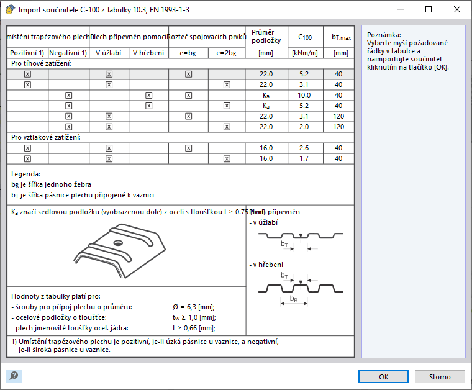The image size is (472, 390).
Task: Click bT,max value 120 in the 2.0 row
Action: coord(338,127)
